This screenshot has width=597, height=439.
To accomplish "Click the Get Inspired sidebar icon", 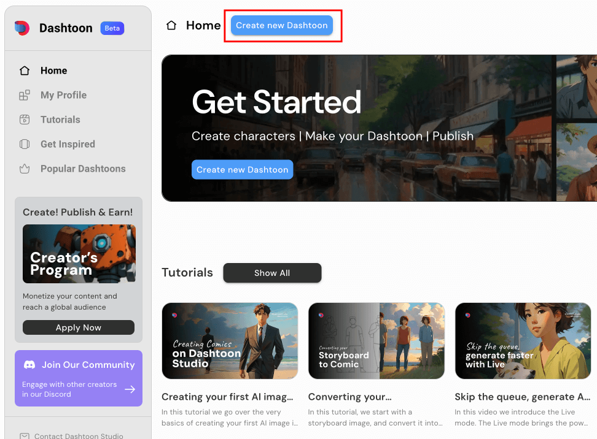I will click(25, 144).
